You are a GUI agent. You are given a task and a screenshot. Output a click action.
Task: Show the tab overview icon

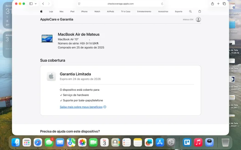(x=224, y=4)
